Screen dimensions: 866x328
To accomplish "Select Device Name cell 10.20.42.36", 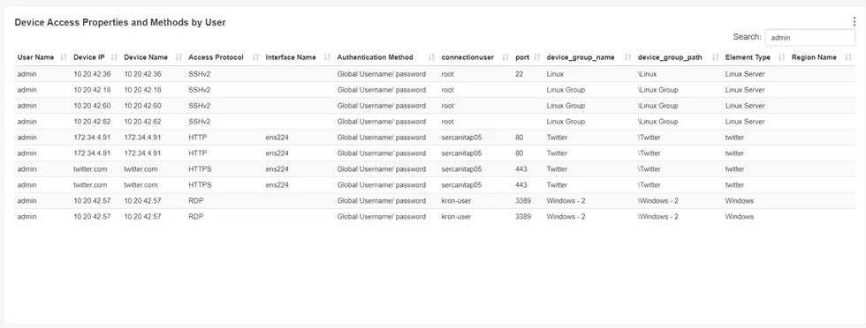I will click(142, 74).
